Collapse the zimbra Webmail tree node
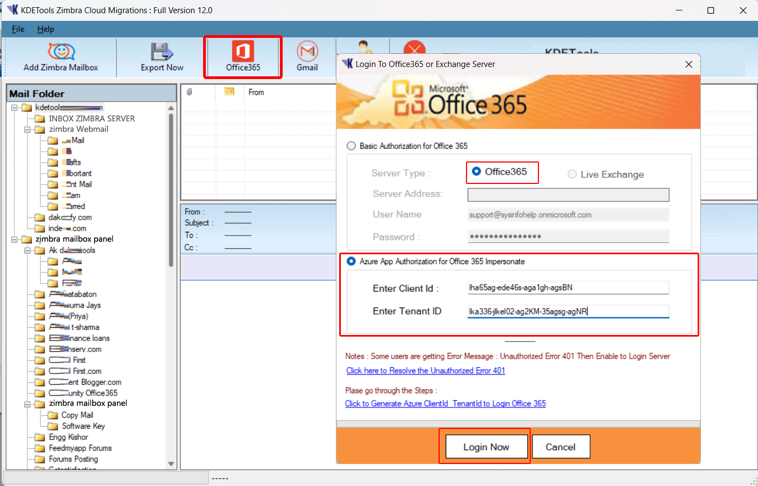 point(27,130)
